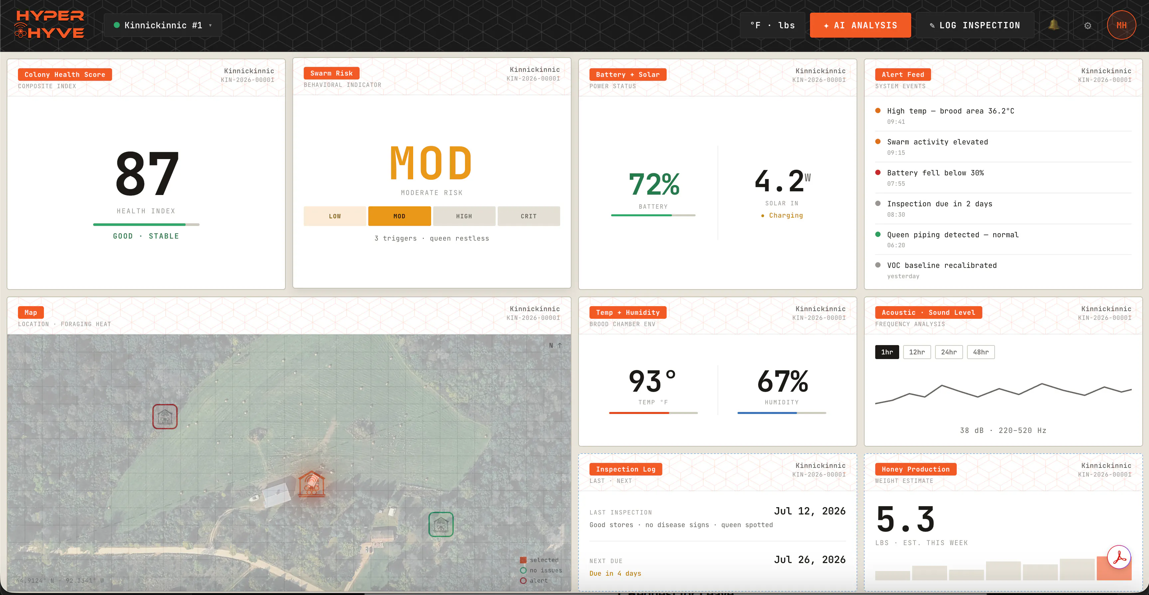Click the Map card label
Image resolution: width=1149 pixels, height=595 pixels.
point(31,312)
